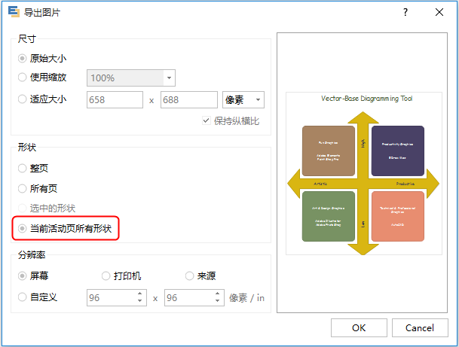Click the Cancel button
Image resolution: width=459 pixels, height=347 pixels.
[x=420, y=327]
